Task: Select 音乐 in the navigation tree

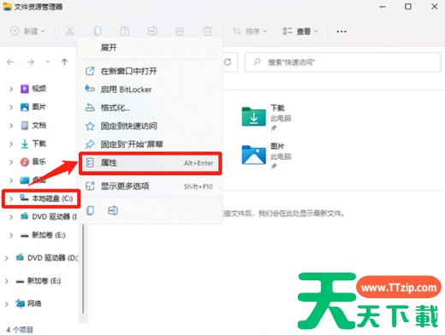Action: (x=33, y=162)
